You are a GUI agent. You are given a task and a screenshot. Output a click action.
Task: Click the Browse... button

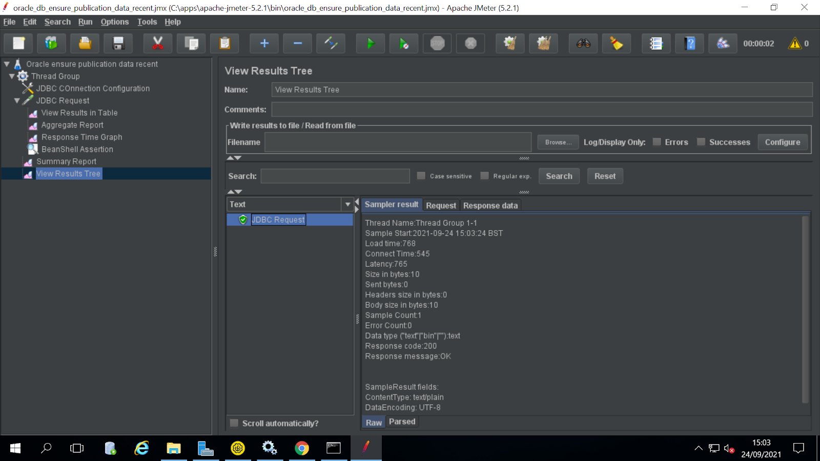coord(558,142)
